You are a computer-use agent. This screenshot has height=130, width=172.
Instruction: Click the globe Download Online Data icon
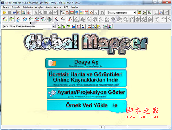[x=14, y=12]
